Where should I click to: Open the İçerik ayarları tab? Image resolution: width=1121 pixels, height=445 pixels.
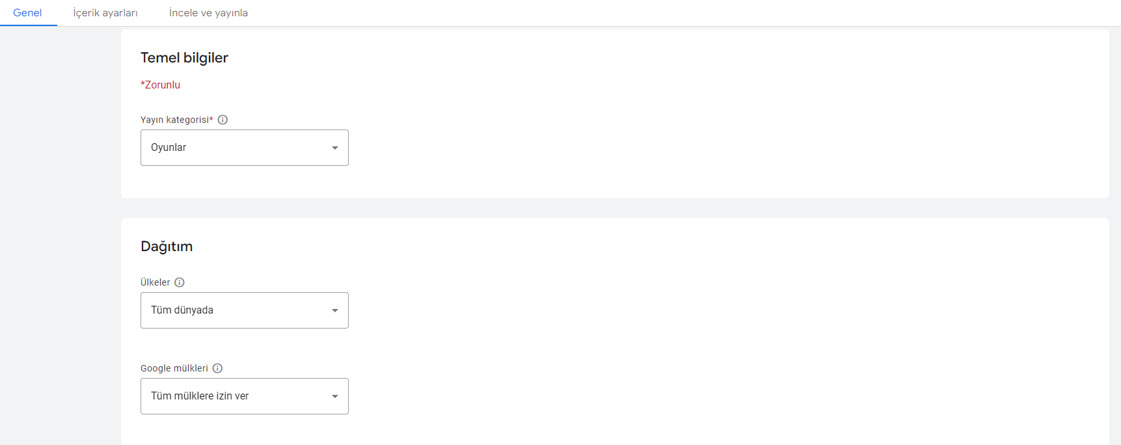coord(105,13)
